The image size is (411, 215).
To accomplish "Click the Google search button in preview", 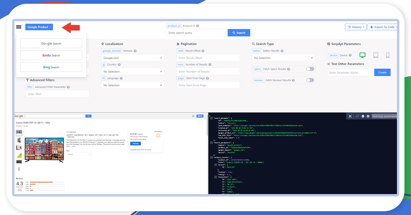I will 88,116.
